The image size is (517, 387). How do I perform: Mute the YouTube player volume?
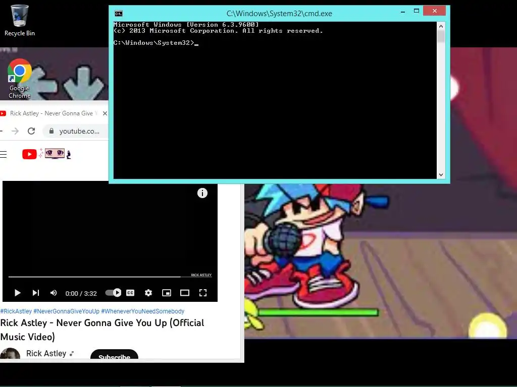pos(54,293)
